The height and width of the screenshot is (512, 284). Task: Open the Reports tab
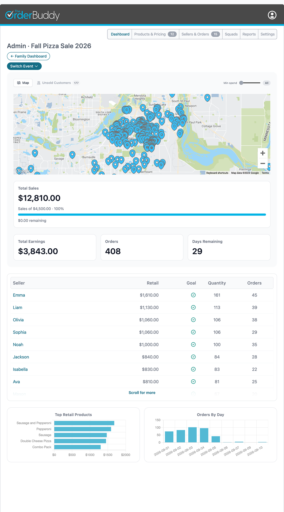[249, 34]
